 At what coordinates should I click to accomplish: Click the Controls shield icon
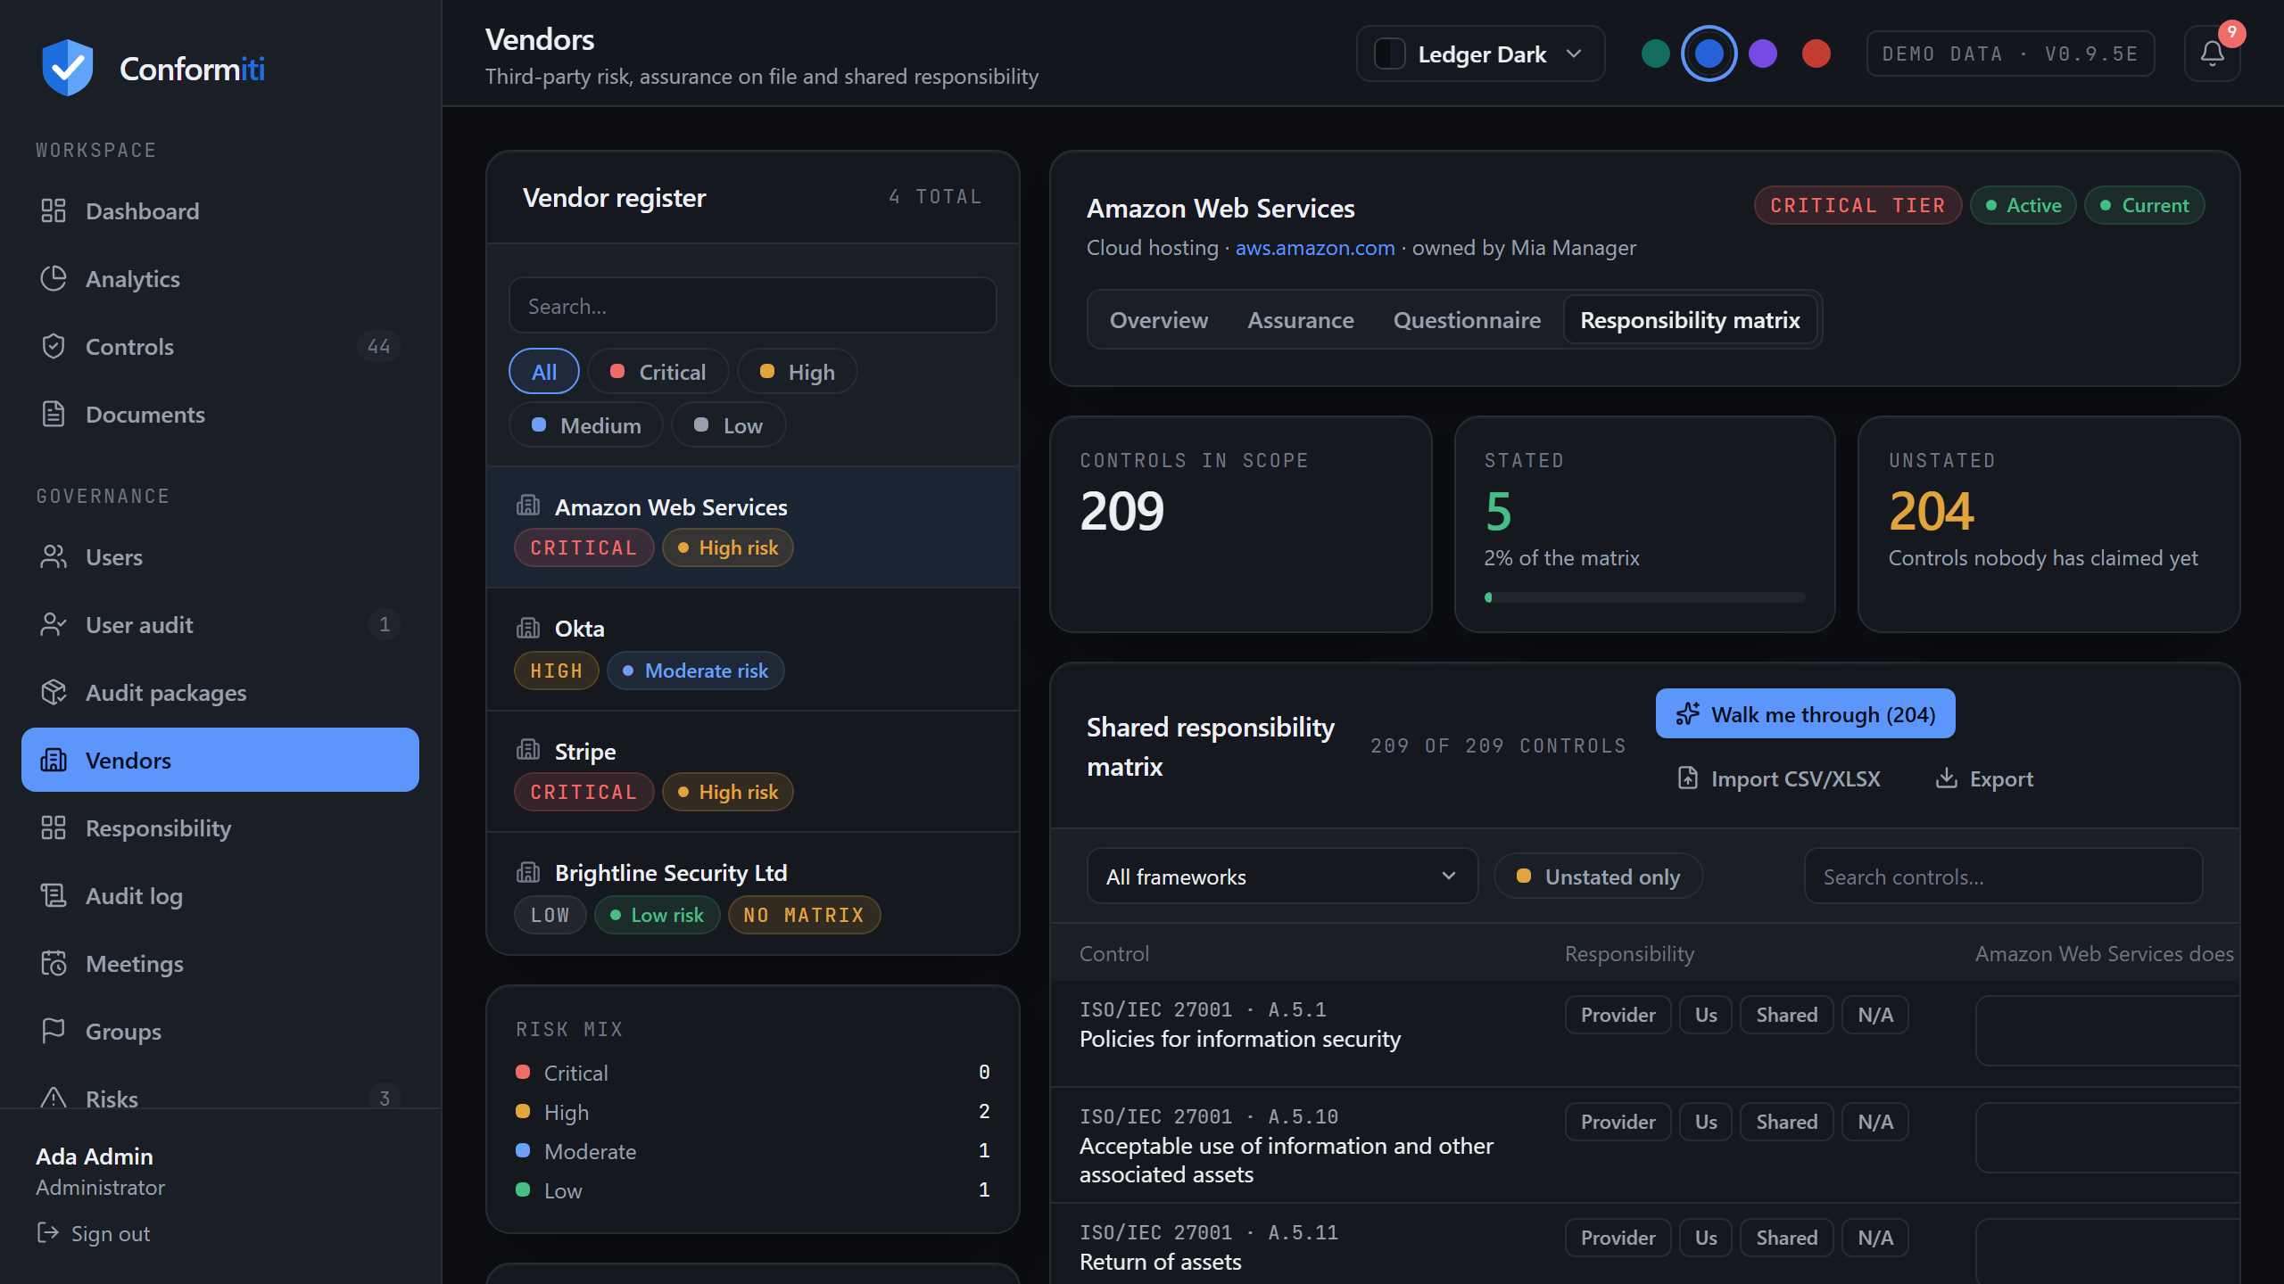click(54, 346)
